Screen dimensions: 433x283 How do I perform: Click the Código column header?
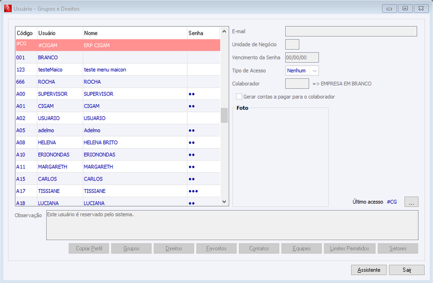[x=26, y=33]
